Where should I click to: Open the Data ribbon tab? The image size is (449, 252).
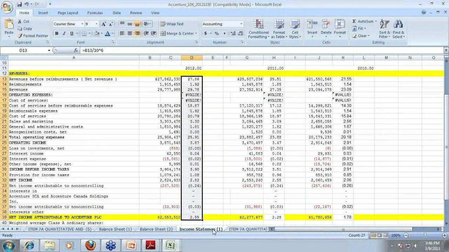click(117, 13)
